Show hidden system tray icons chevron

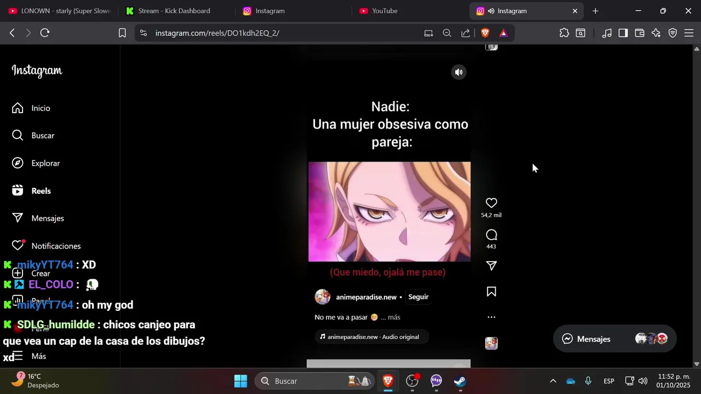pyautogui.click(x=553, y=381)
